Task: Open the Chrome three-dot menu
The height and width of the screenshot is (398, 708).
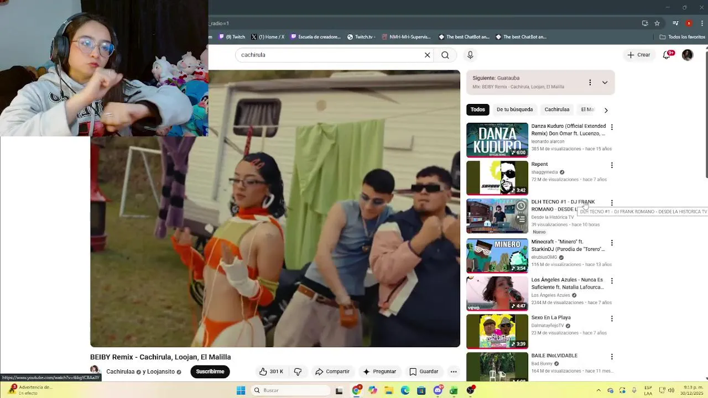Action: coord(702,23)
